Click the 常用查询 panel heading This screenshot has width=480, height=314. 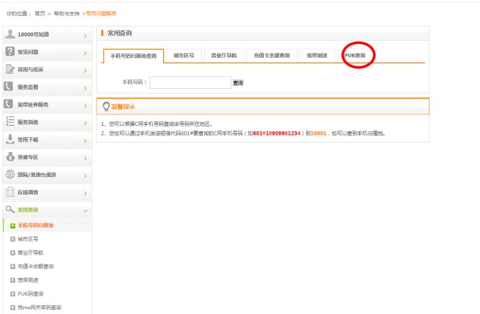pos(119,33)
